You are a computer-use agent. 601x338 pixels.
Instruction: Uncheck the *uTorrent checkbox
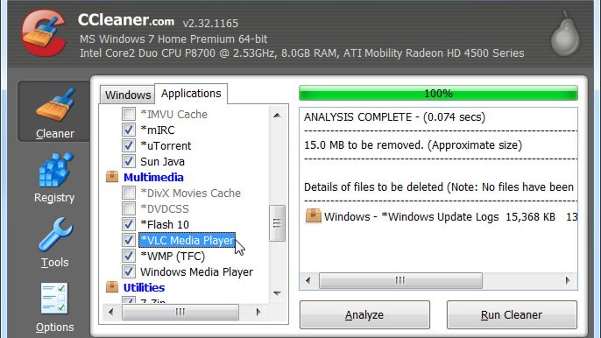click(128, 146)
